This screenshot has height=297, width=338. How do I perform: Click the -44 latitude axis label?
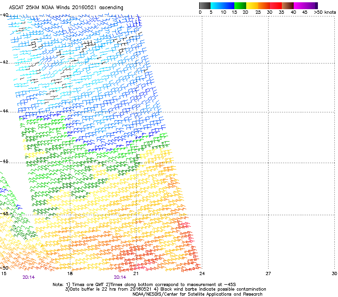[4, 111]
